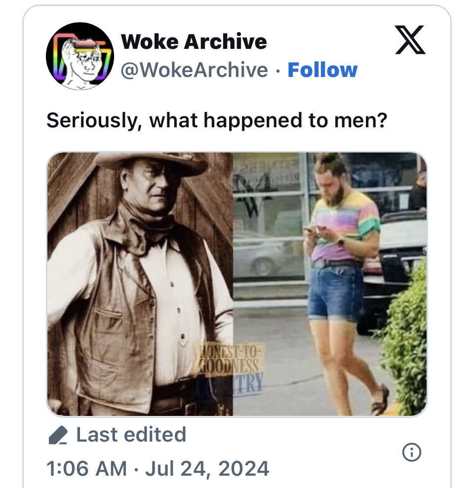Open the @WokeArchive handle link

(x=195, y=70)
